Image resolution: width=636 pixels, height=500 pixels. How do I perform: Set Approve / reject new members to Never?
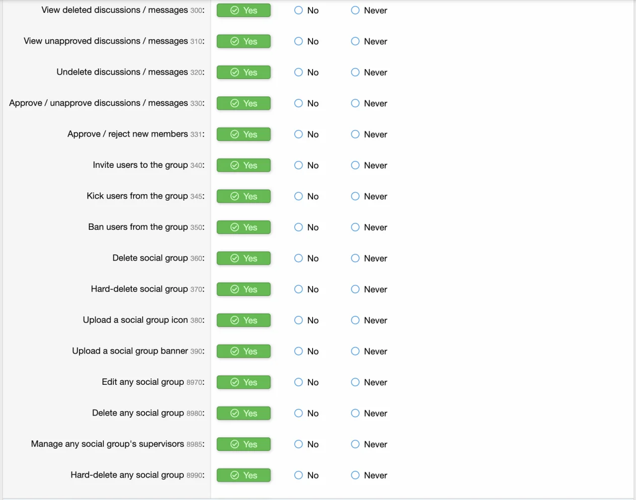355,135
